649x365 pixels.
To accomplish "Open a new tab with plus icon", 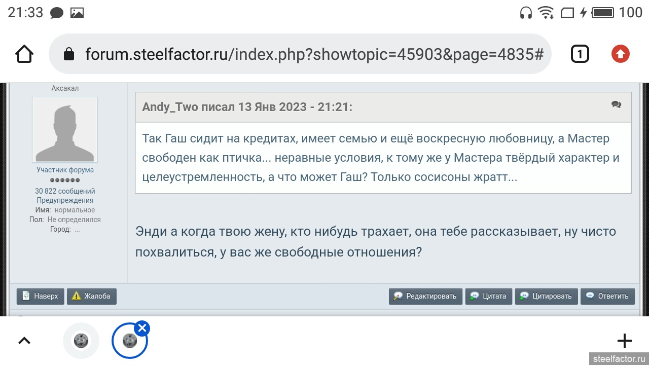I will point(624,341).
